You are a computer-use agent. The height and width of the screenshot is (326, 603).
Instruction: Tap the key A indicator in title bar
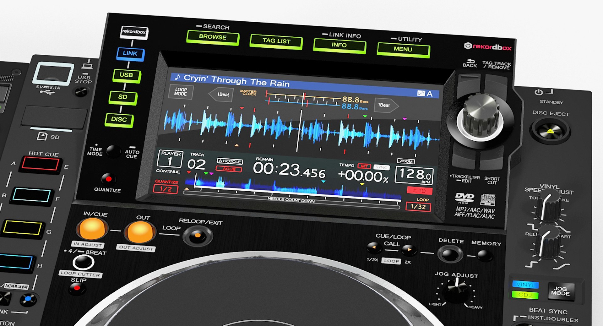tap(429, 94)
